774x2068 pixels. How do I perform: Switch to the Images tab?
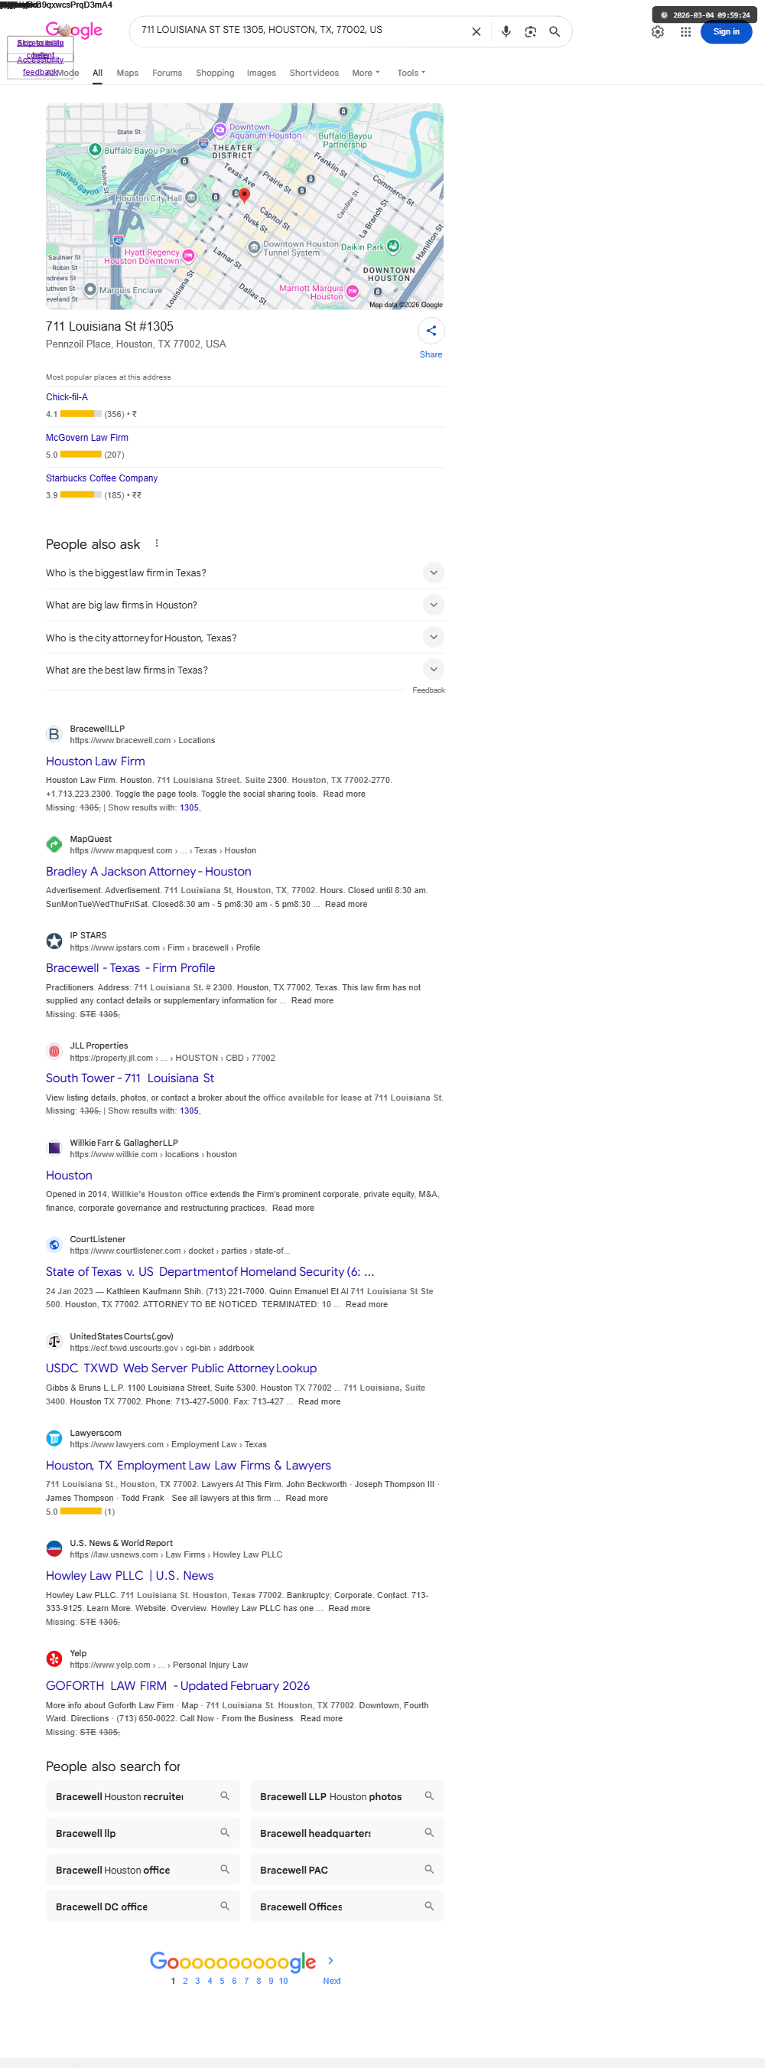pos(265,73)
